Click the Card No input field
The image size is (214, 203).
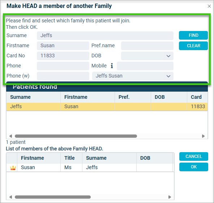coord(63,56)
